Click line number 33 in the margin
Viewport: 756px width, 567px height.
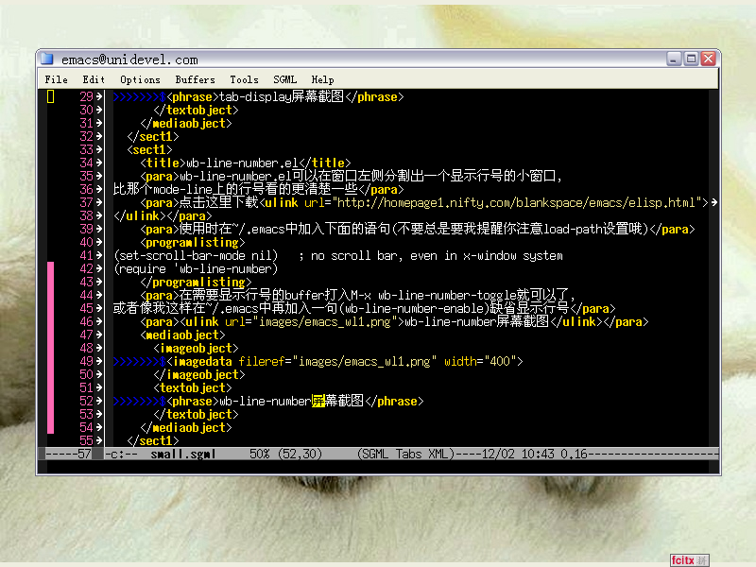click(86, 150)
